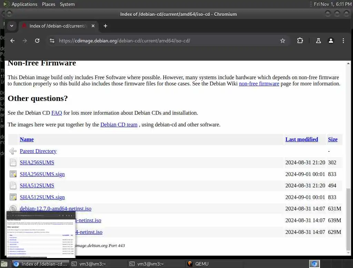The image size is (353, 268).
Task: Open the Debian CD FAQ link
Action: (57, 113)
